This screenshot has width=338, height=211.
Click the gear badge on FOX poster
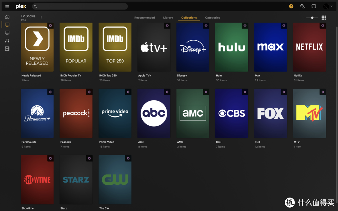coord(284,92)
